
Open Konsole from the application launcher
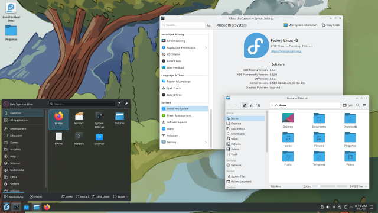pos(79,139)
